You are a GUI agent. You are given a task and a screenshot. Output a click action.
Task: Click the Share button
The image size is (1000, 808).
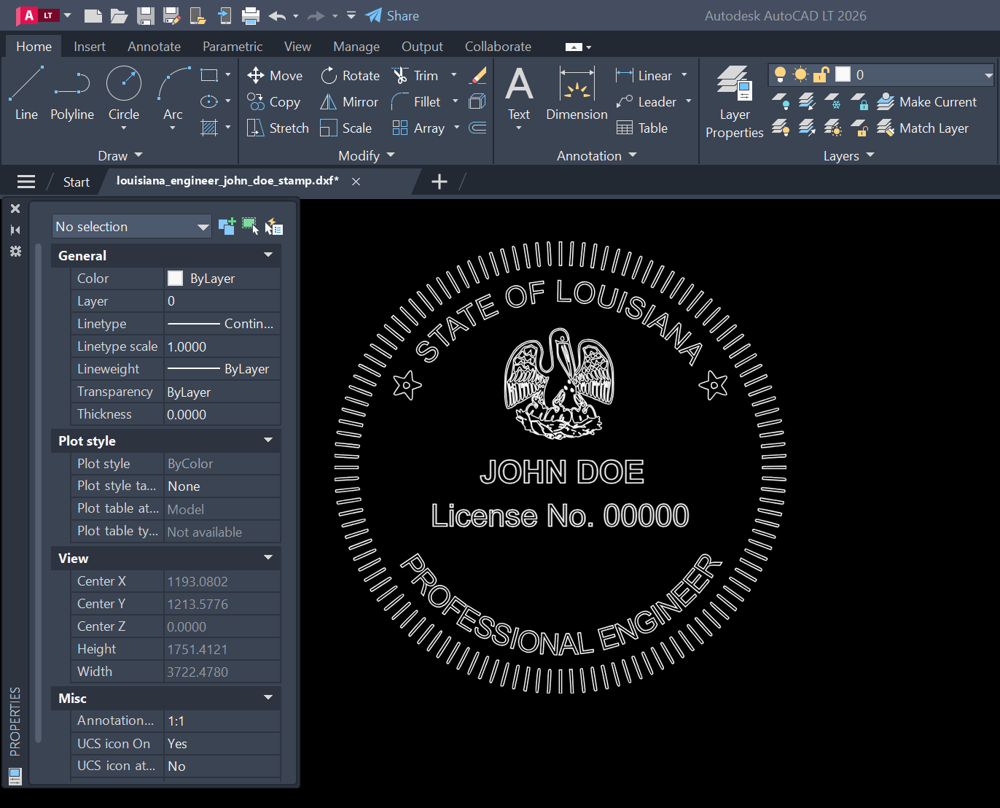click(x=392, y=15)
